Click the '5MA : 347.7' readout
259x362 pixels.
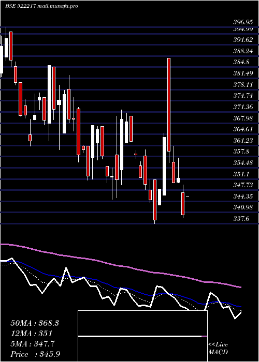33,344
